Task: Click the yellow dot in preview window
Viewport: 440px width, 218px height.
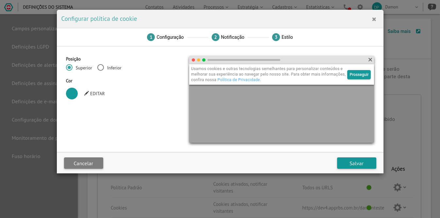Action: [199, 60]
